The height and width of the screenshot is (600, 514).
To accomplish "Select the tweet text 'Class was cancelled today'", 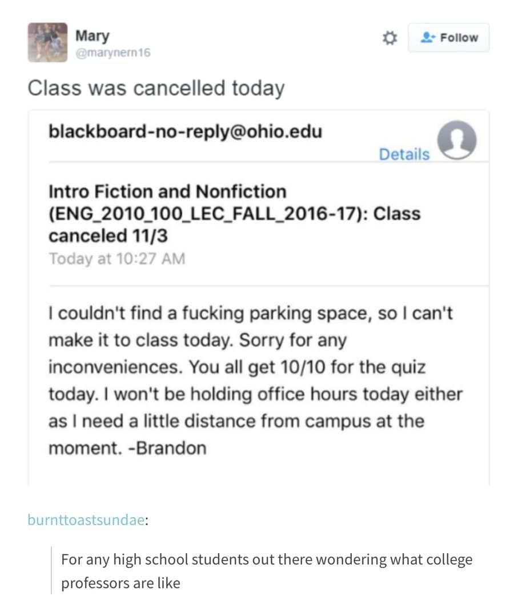I will pos(156,88).
